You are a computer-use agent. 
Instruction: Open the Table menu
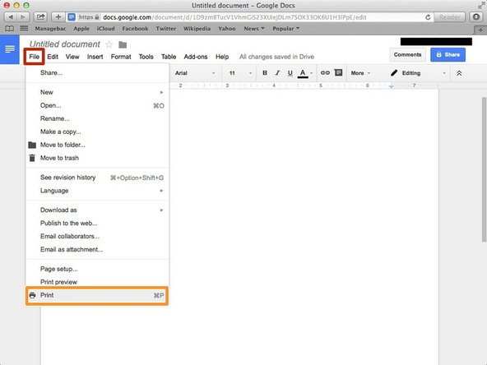coord(169,57)
